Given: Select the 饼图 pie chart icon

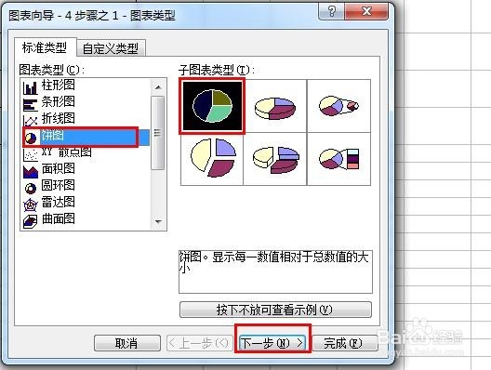Looking at the screenshot, I should tap(31, 138).
